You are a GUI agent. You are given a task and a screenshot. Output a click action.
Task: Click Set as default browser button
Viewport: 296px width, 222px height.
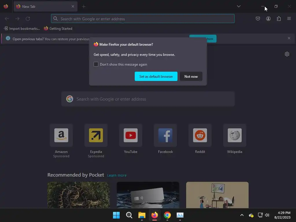point(156,76)
